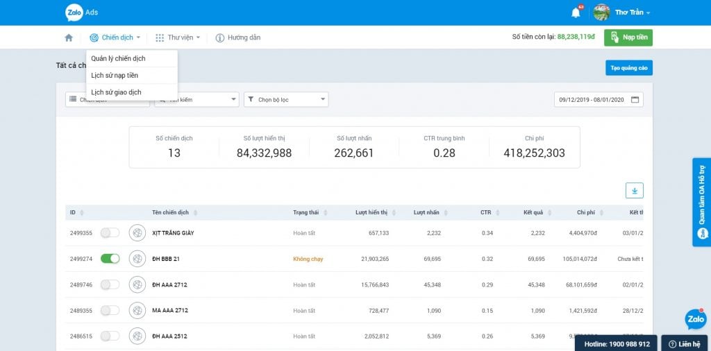Screen dimensions: 711x351
Task: Turn off campaign 2499274 switch
Action: click(x=110, y=259)
